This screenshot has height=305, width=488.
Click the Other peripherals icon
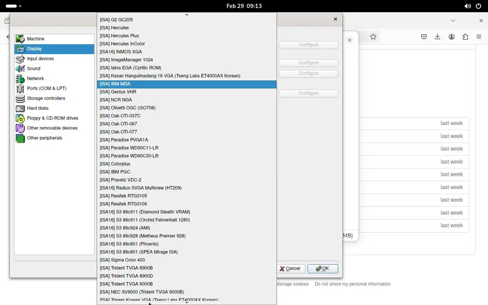(x=20, y=138)
